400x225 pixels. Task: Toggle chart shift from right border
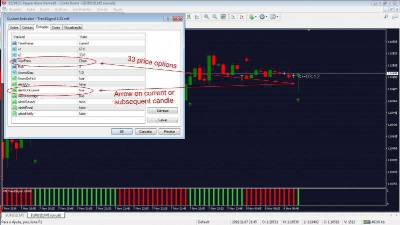point(241,17)
